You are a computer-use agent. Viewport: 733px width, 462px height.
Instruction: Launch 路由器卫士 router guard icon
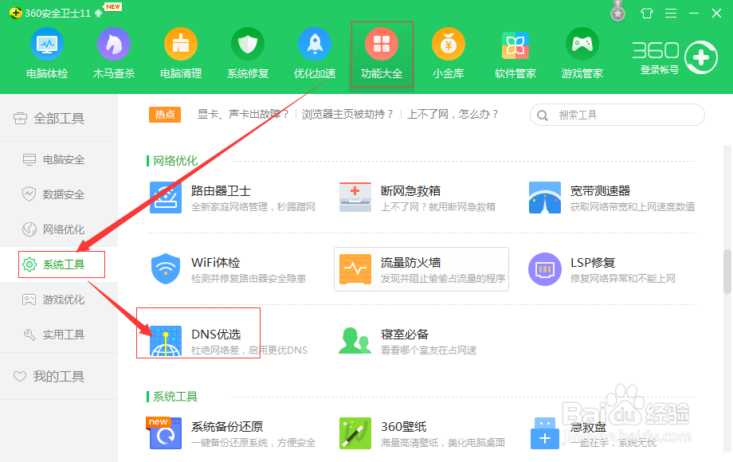tap(166, 198)
